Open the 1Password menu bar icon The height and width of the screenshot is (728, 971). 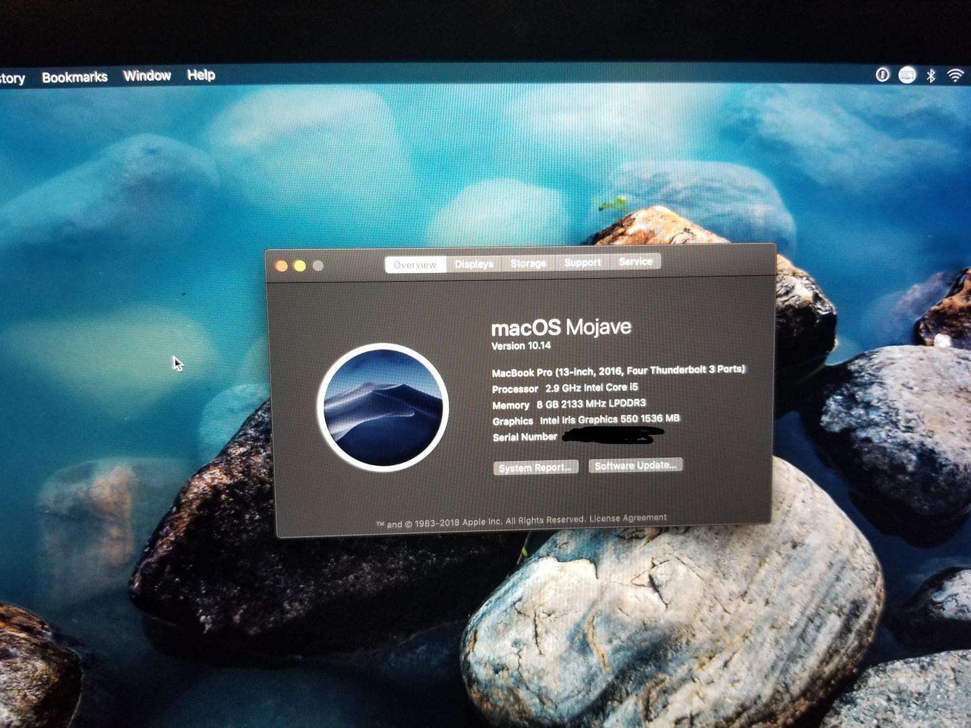(x=882, y=75)
